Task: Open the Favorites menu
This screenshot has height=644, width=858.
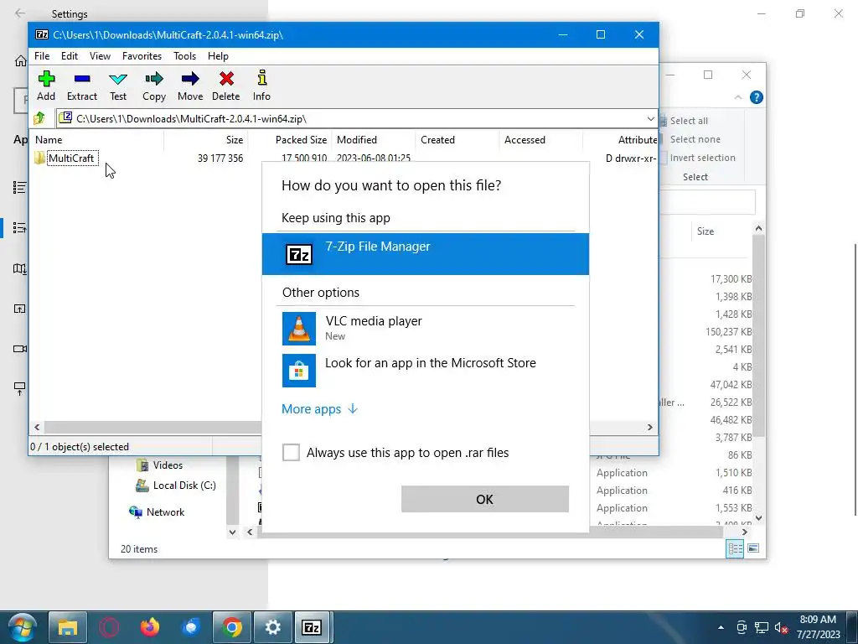Action: 142,56
